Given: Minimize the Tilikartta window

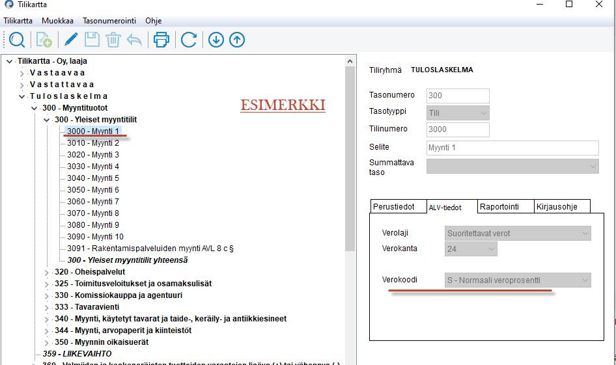Looking at the screenshot, I should (540, 5).
